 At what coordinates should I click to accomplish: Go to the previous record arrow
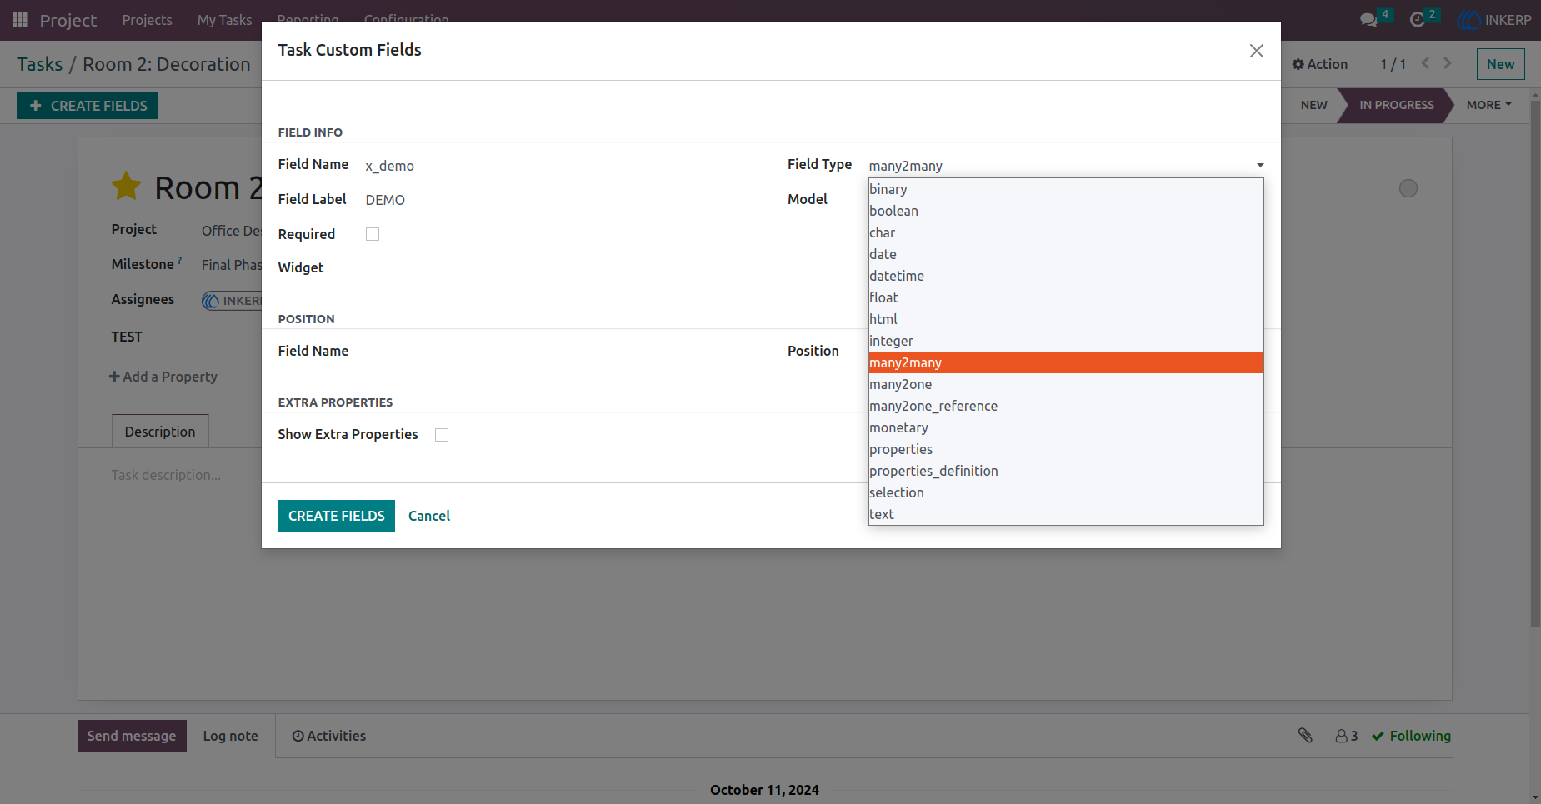1425,63
